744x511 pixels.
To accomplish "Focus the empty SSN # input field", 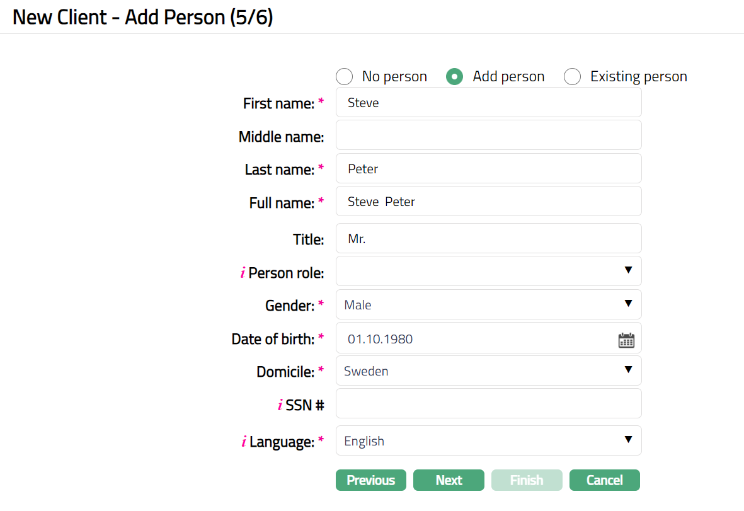I will pyautogui.click(x=488, y=404).
